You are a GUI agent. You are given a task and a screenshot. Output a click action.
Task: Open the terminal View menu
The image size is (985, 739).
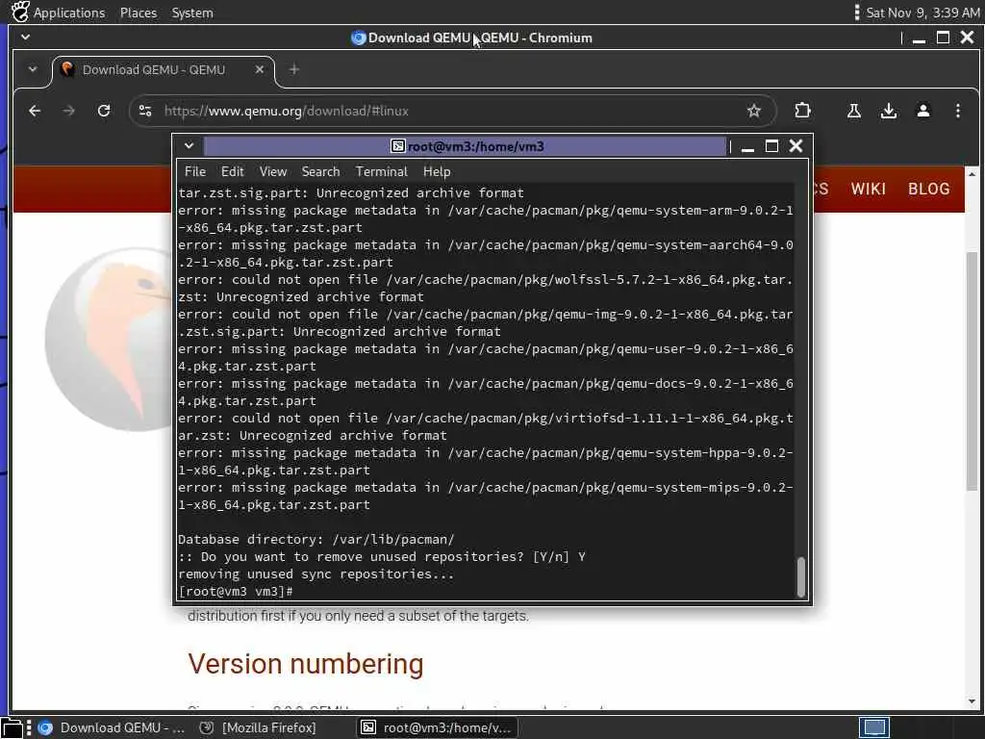click(x=273, y=171)
